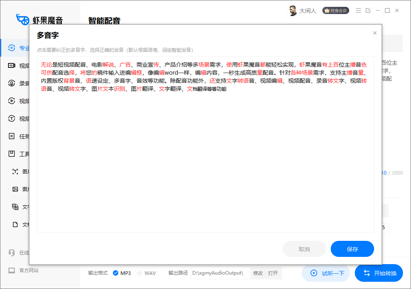Image resolution: width=411 pixels, height=289 pixels.
Task: Click the user avatar picture
Action: tap(293, 10)
